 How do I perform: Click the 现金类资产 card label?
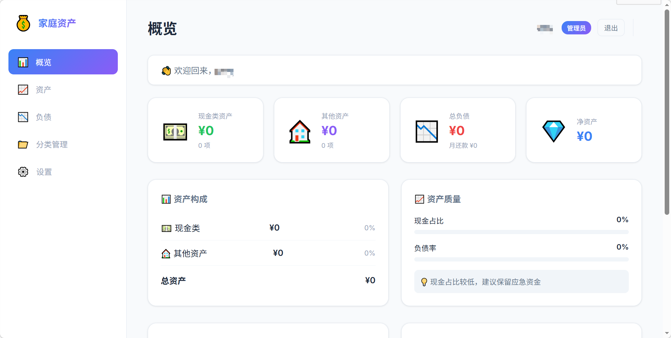pos(215,116)
